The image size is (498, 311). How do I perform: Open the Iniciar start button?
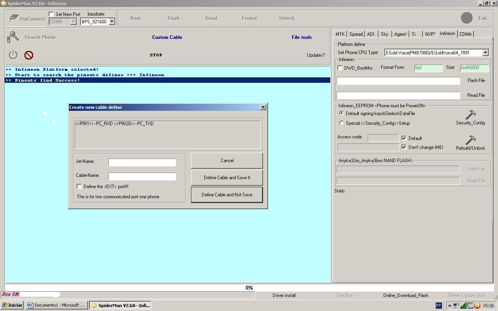coord(12,305)
